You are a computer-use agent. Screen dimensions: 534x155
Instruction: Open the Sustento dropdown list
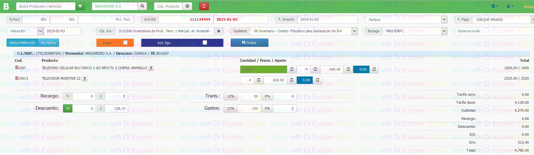coord(354,31)
